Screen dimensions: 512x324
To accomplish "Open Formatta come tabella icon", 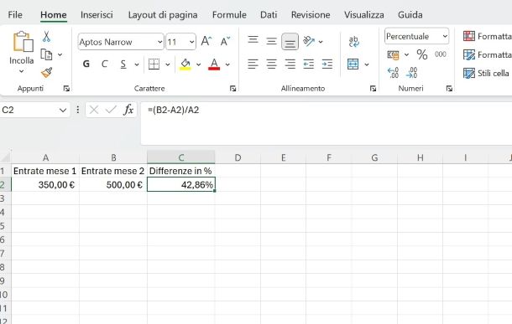I will [469, 54].
